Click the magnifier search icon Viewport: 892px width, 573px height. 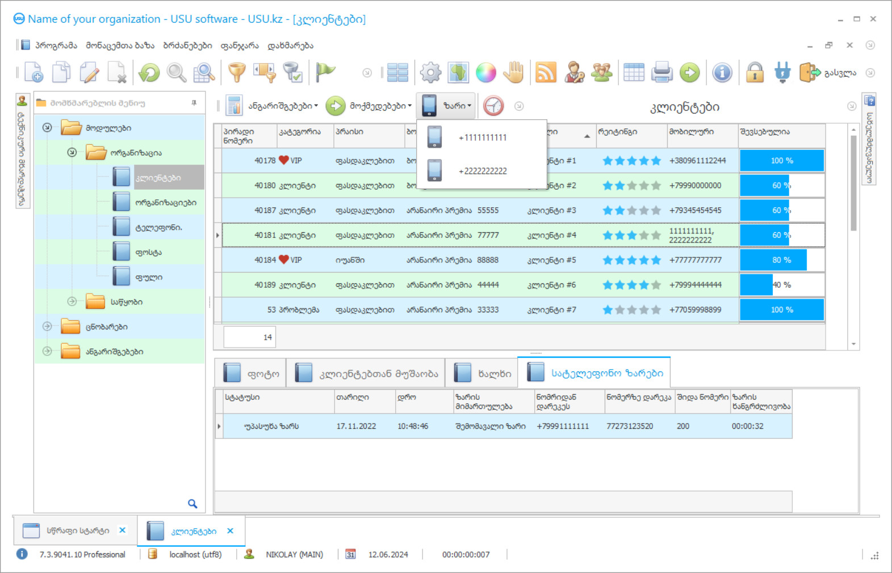coord(177,73)
